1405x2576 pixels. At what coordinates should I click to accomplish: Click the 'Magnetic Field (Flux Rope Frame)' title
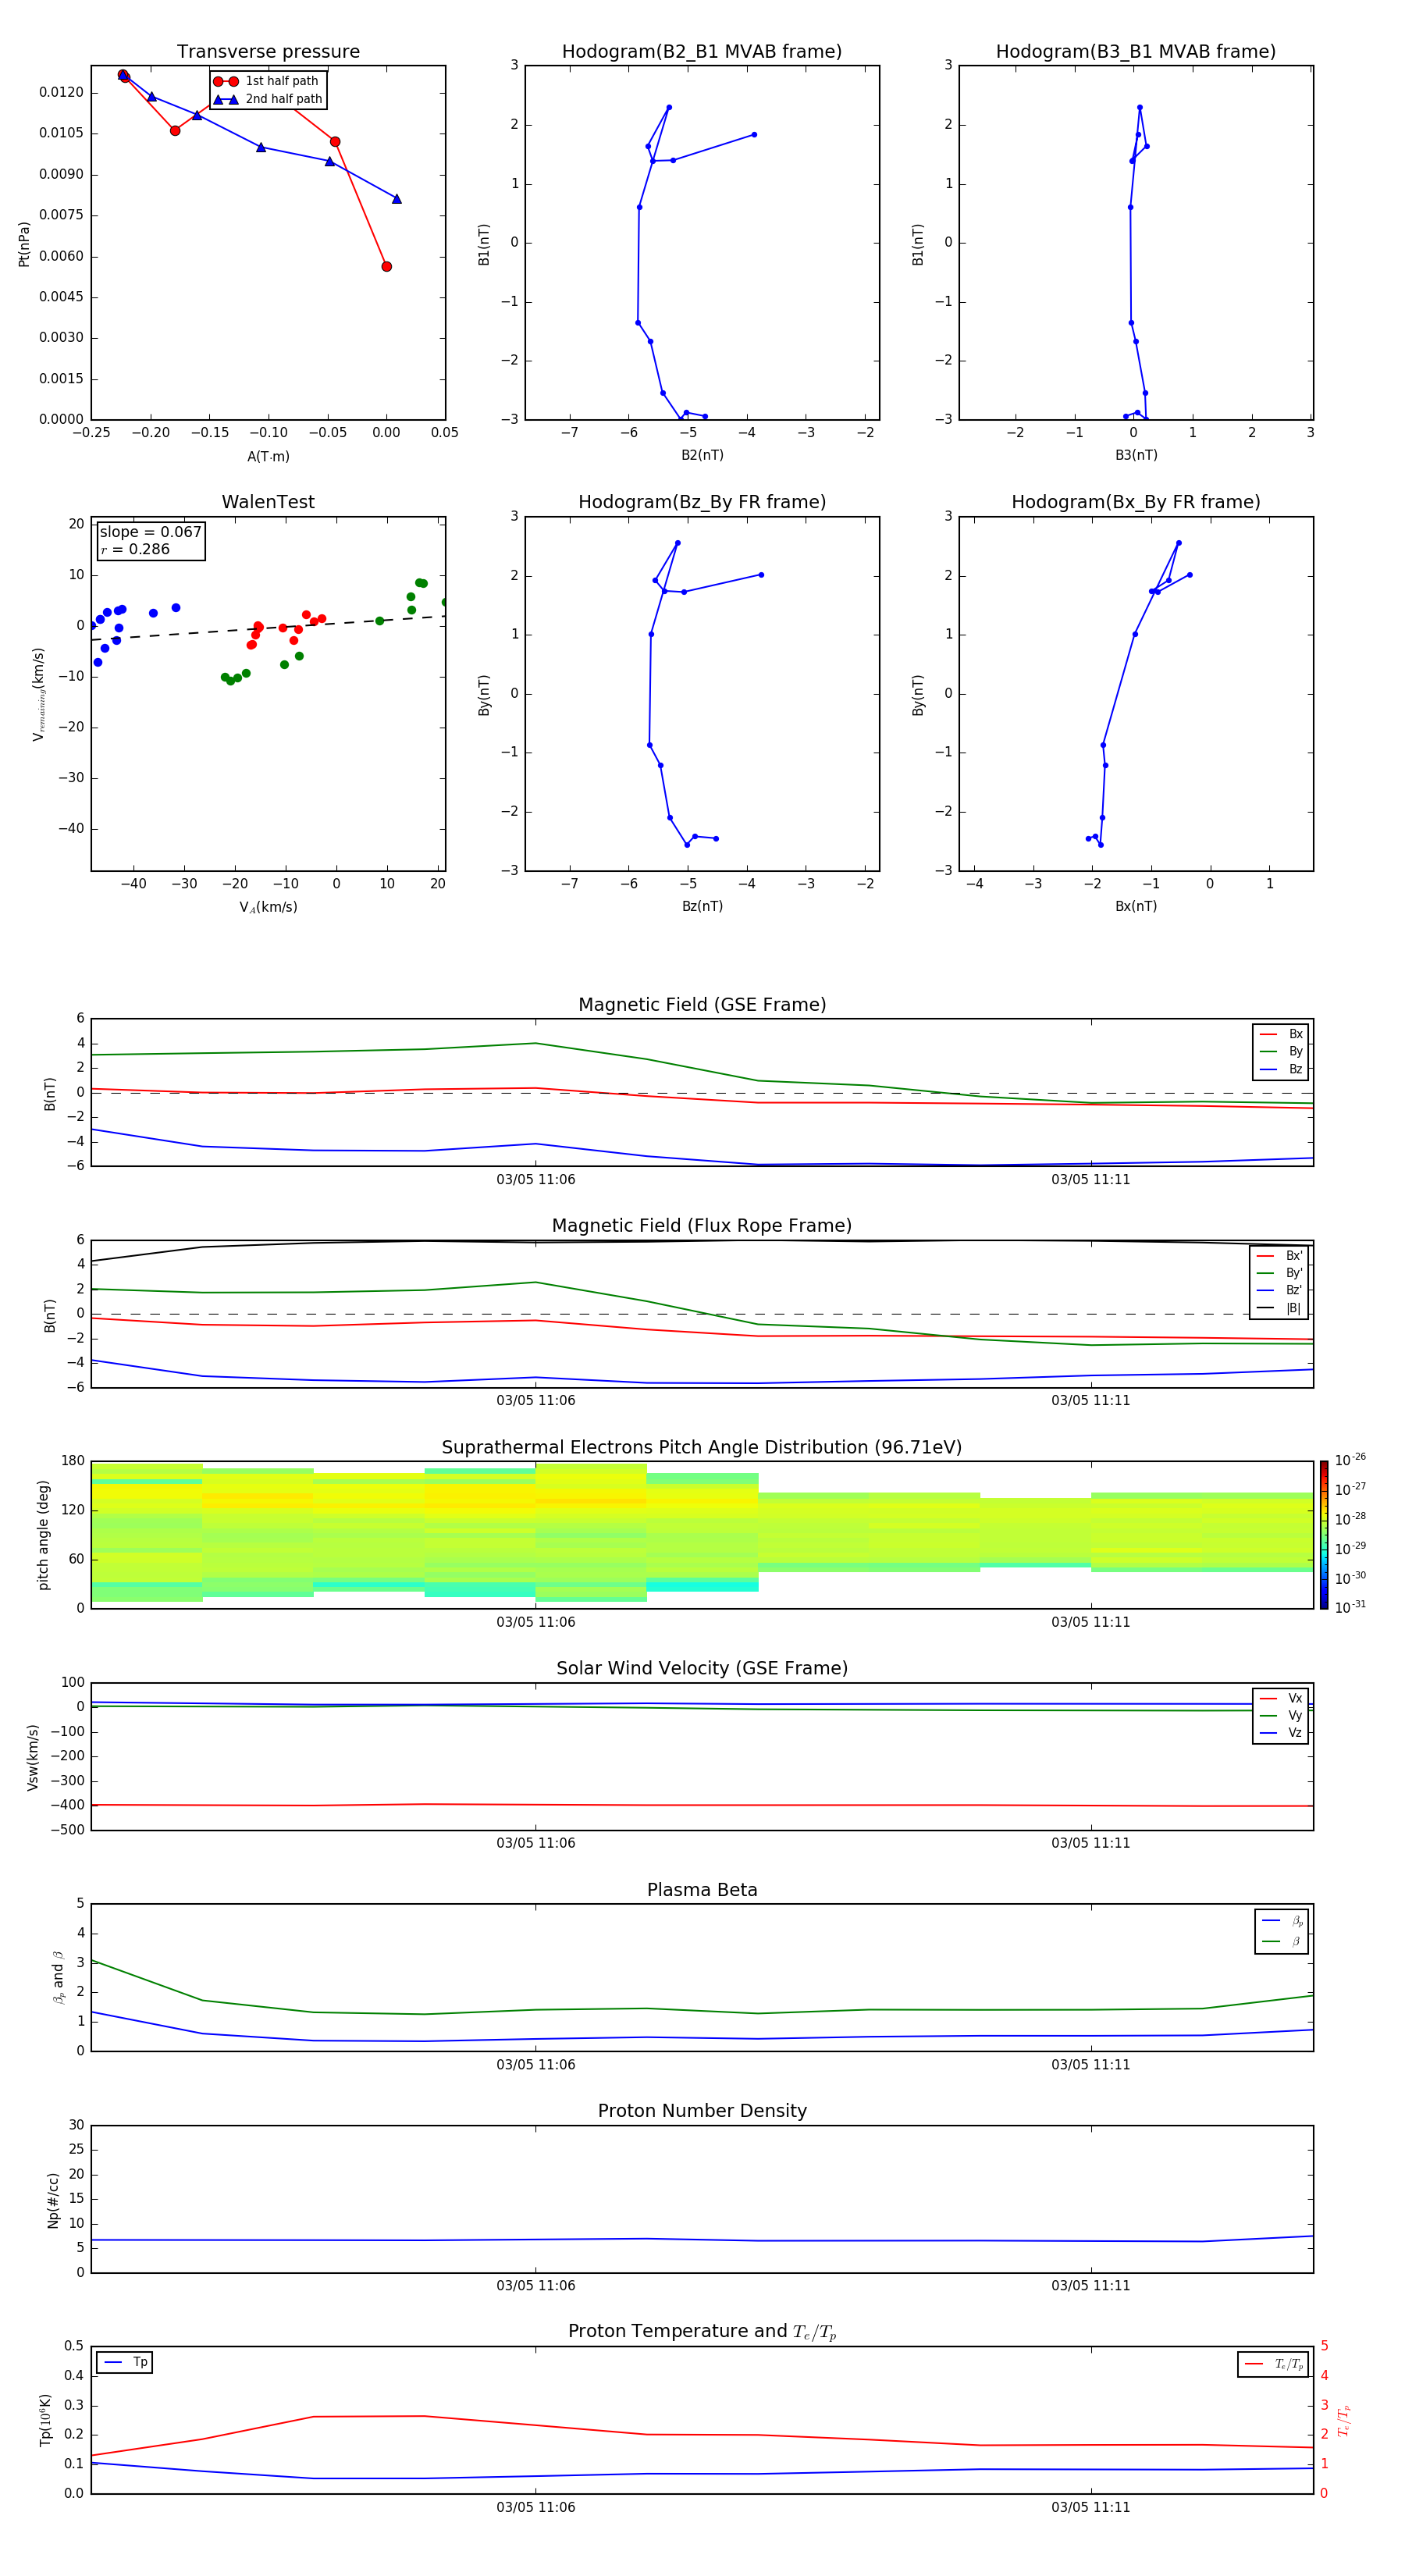pos(702,1226)
